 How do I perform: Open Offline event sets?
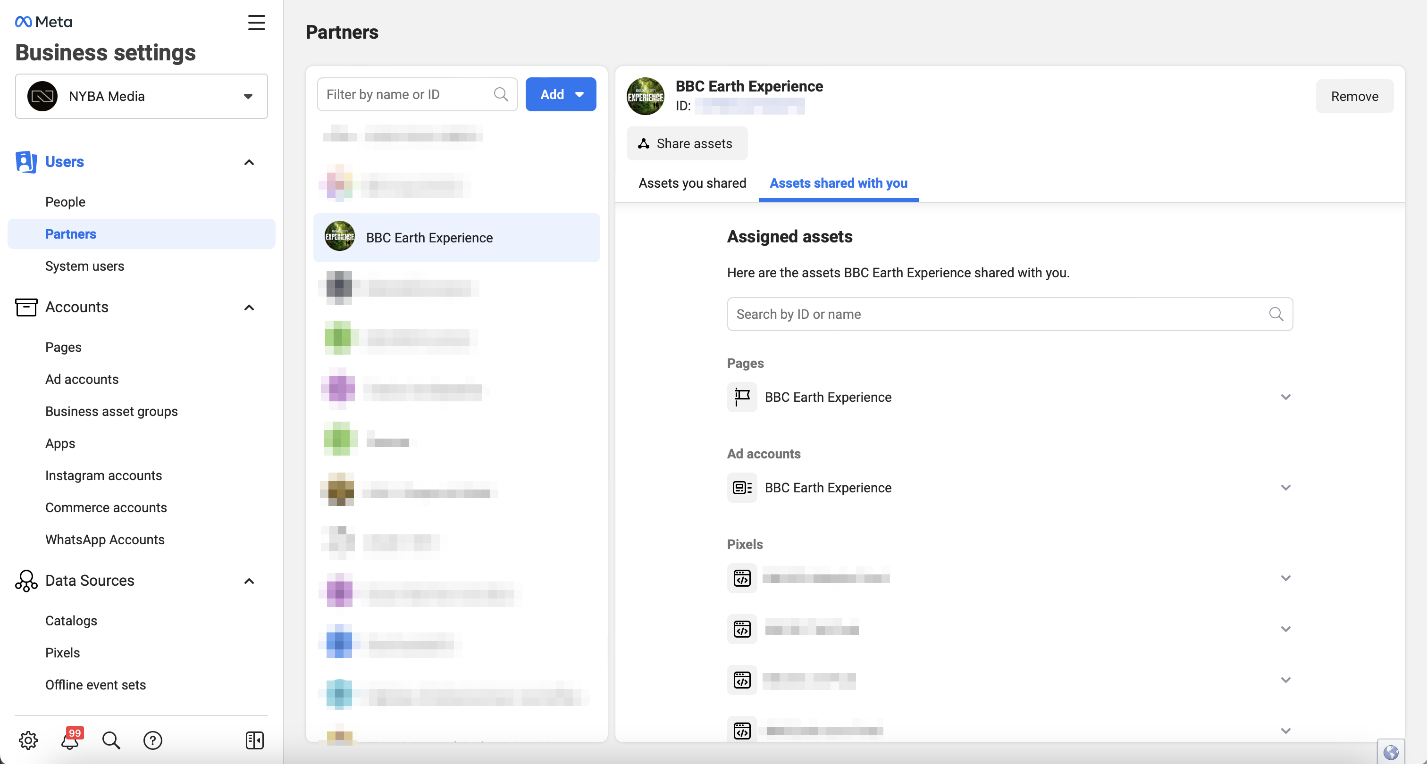click(x=95, y=684)
